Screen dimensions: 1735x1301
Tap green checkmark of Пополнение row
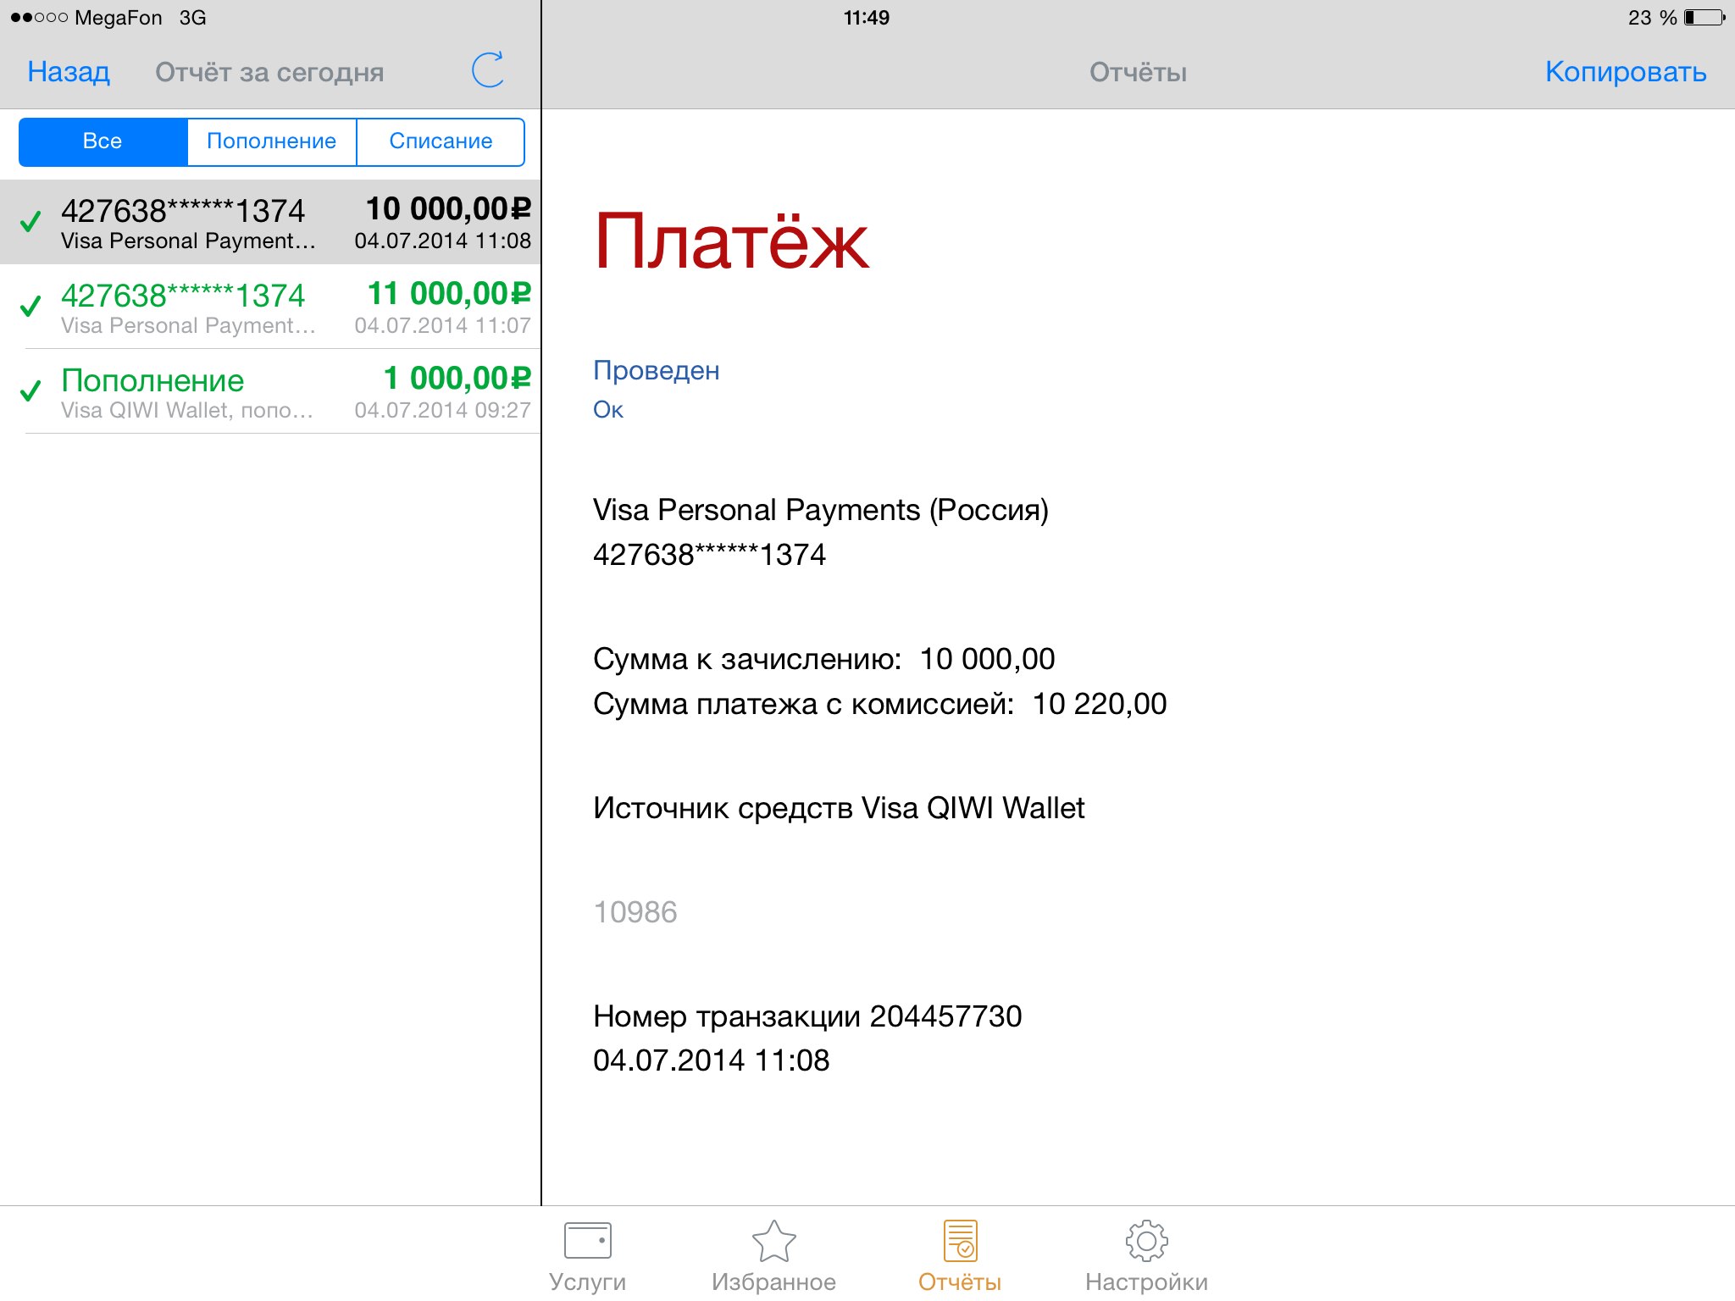pyautogui.click(x=30, y=390)
